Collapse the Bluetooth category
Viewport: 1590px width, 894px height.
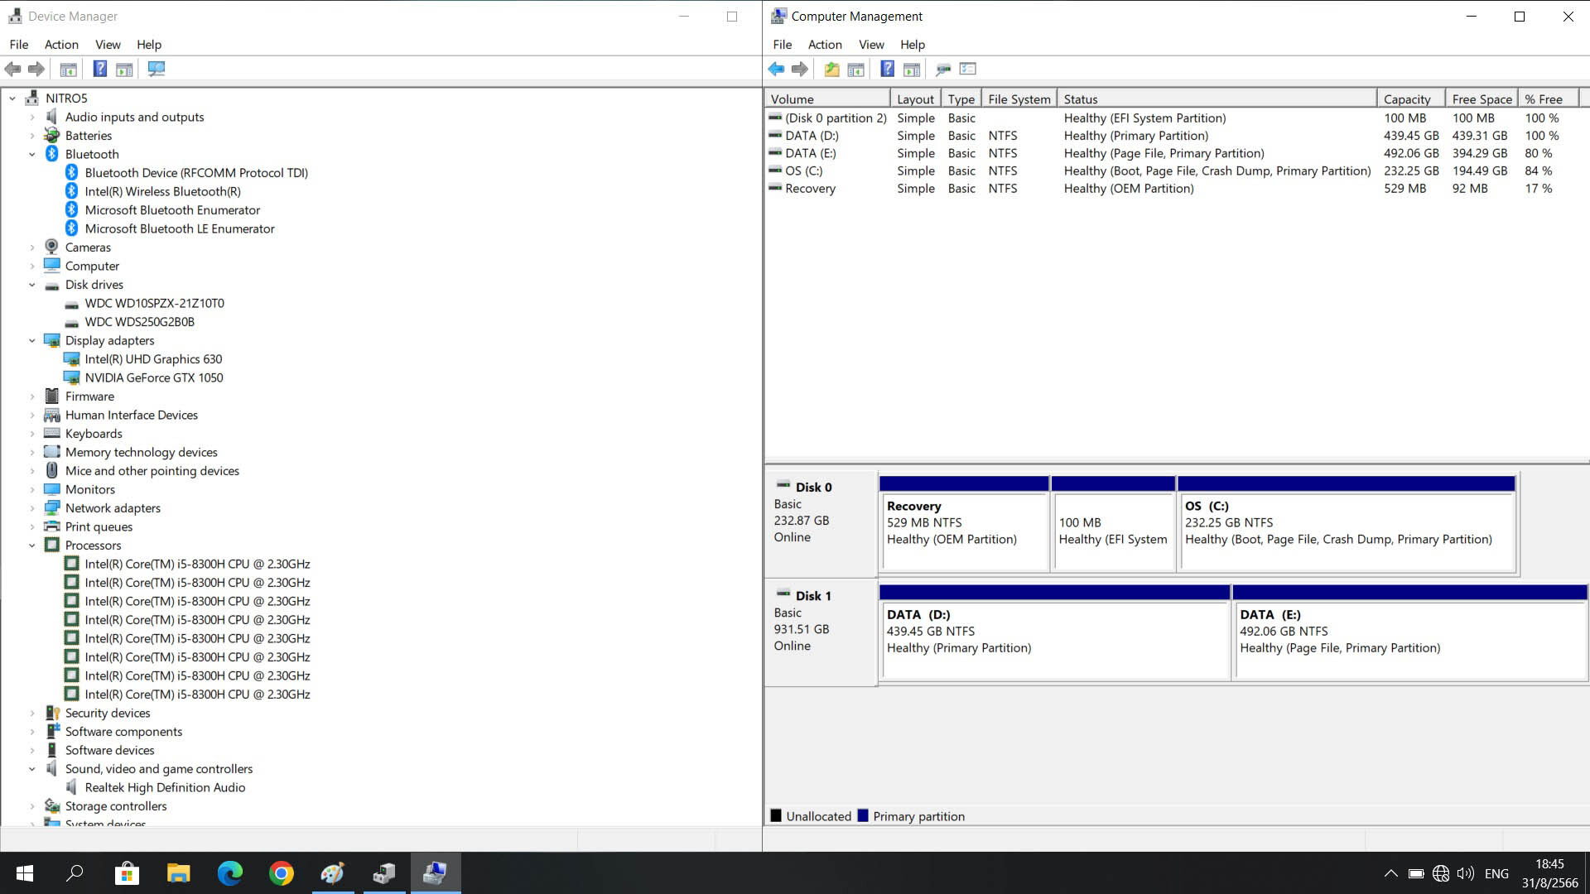(x=32, y=154)
